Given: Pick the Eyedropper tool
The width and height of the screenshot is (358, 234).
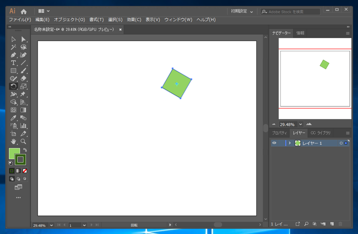Looking at the screenshot, I should click(13, 118).
